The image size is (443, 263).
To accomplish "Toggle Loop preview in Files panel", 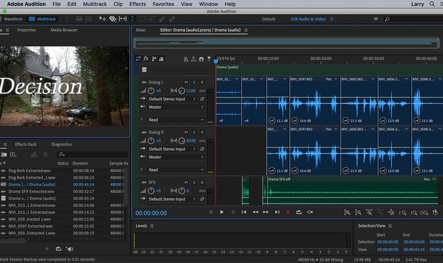I will (58, 249).
